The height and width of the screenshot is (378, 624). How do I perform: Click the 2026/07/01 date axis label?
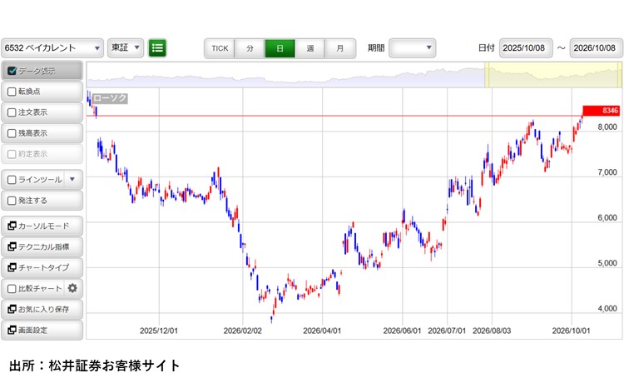(447, 331)
